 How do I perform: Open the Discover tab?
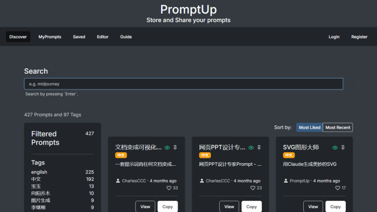pos(18,37)
